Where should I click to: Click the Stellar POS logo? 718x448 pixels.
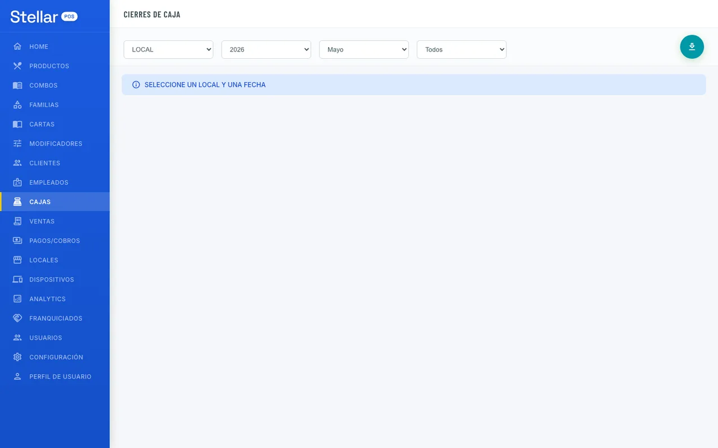pyautogui.click(x=44, y=16)
